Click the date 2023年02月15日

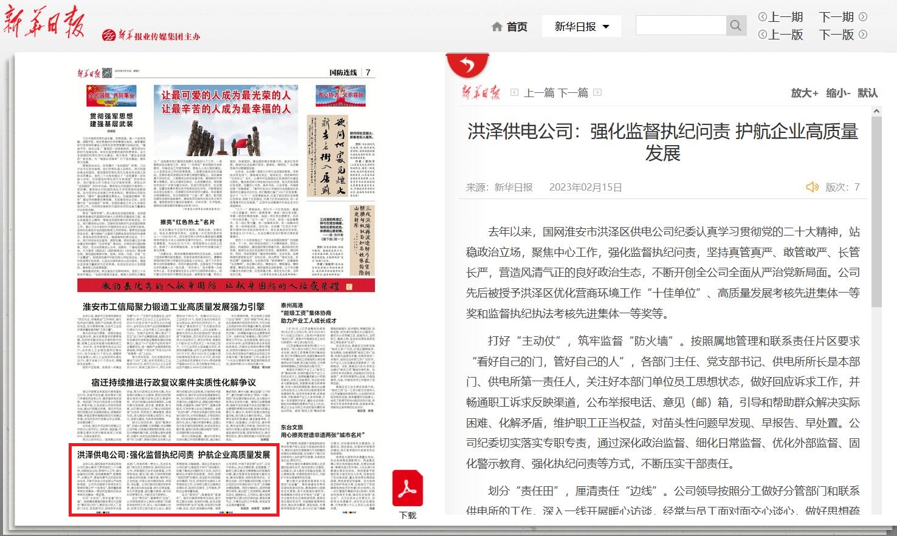coord(586,187)
